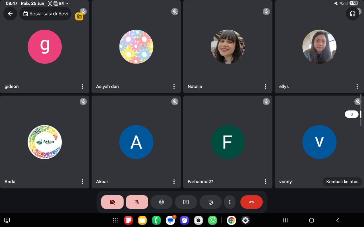Click the vertical scrollbar on the right
Image resolution: width=364 pixels, height=227 pixels.
pos(361,114)
